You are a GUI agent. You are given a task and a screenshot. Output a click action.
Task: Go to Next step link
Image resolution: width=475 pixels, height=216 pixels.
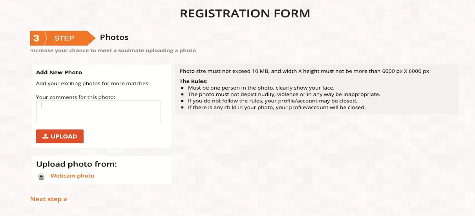(49, 199)
